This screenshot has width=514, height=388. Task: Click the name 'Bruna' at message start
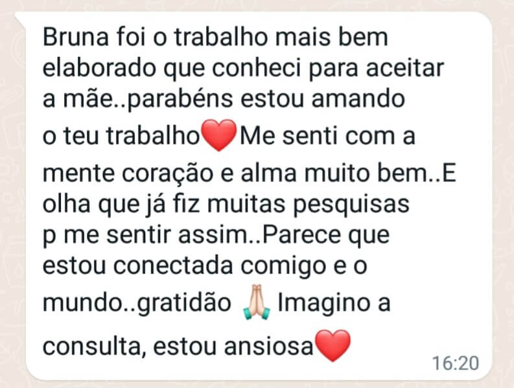coord(76,37)
